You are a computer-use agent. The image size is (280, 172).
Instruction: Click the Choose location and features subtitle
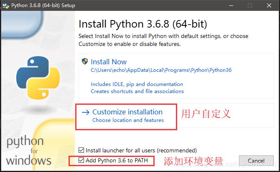(128, 120)
